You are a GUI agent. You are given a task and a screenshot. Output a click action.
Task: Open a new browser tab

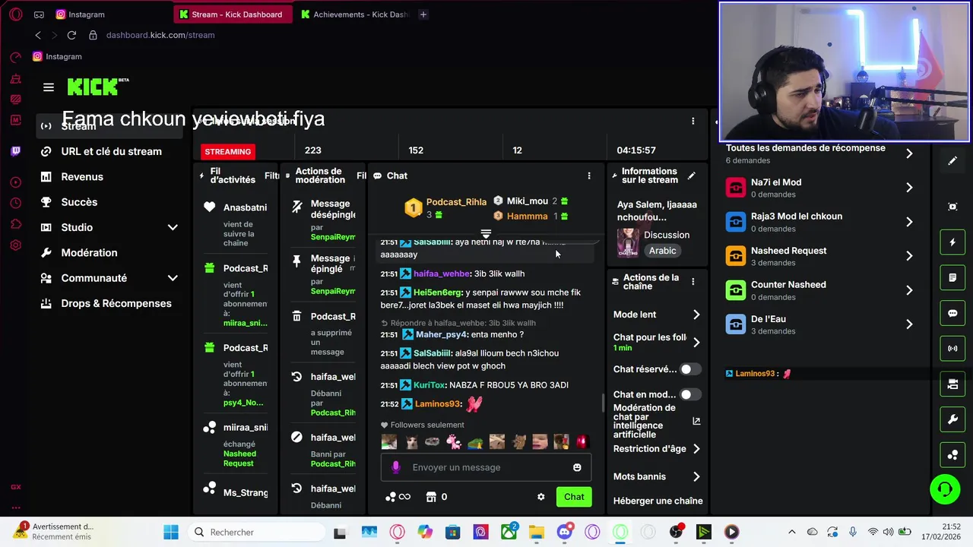(423, 14)
